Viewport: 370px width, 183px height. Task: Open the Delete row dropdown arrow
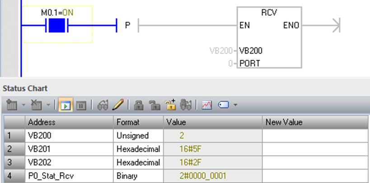click(x=48, y=105)
